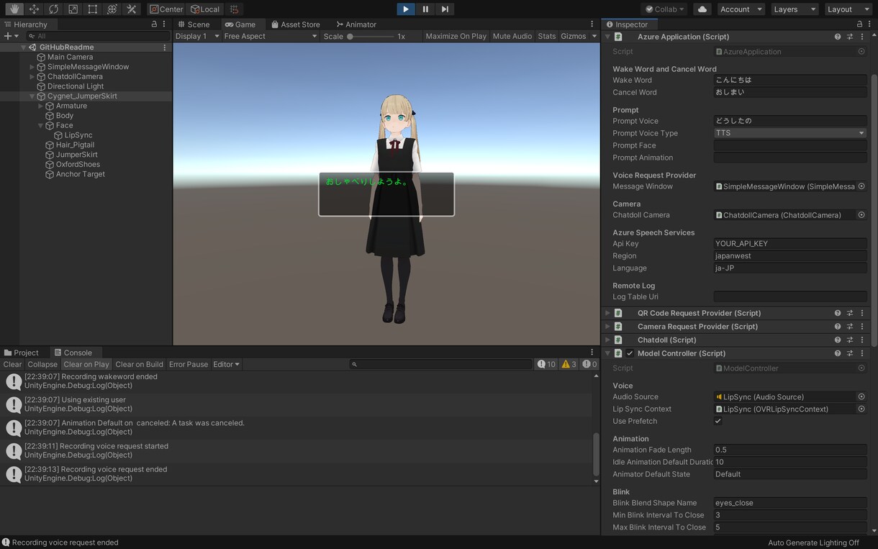The height and width of the screenshot is (549, 878).
Task: Open the Gizmos dropdown arrow
Action: [x=594, y=36]
